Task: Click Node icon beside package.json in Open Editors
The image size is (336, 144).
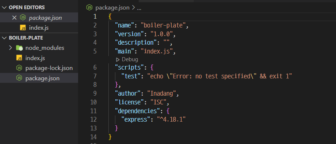Action: pyautogui.click(x=23, y=18)
